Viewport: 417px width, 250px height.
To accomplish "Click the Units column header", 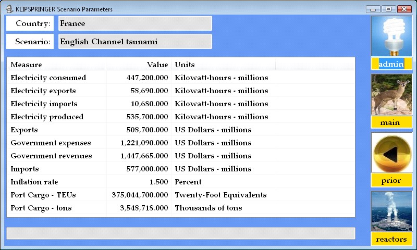I will [223, 65].
